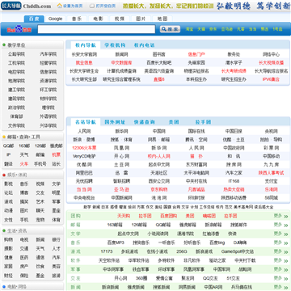Expand more links in 软件 row
This screenshot has width=291, height=291.
pos(280,260)
